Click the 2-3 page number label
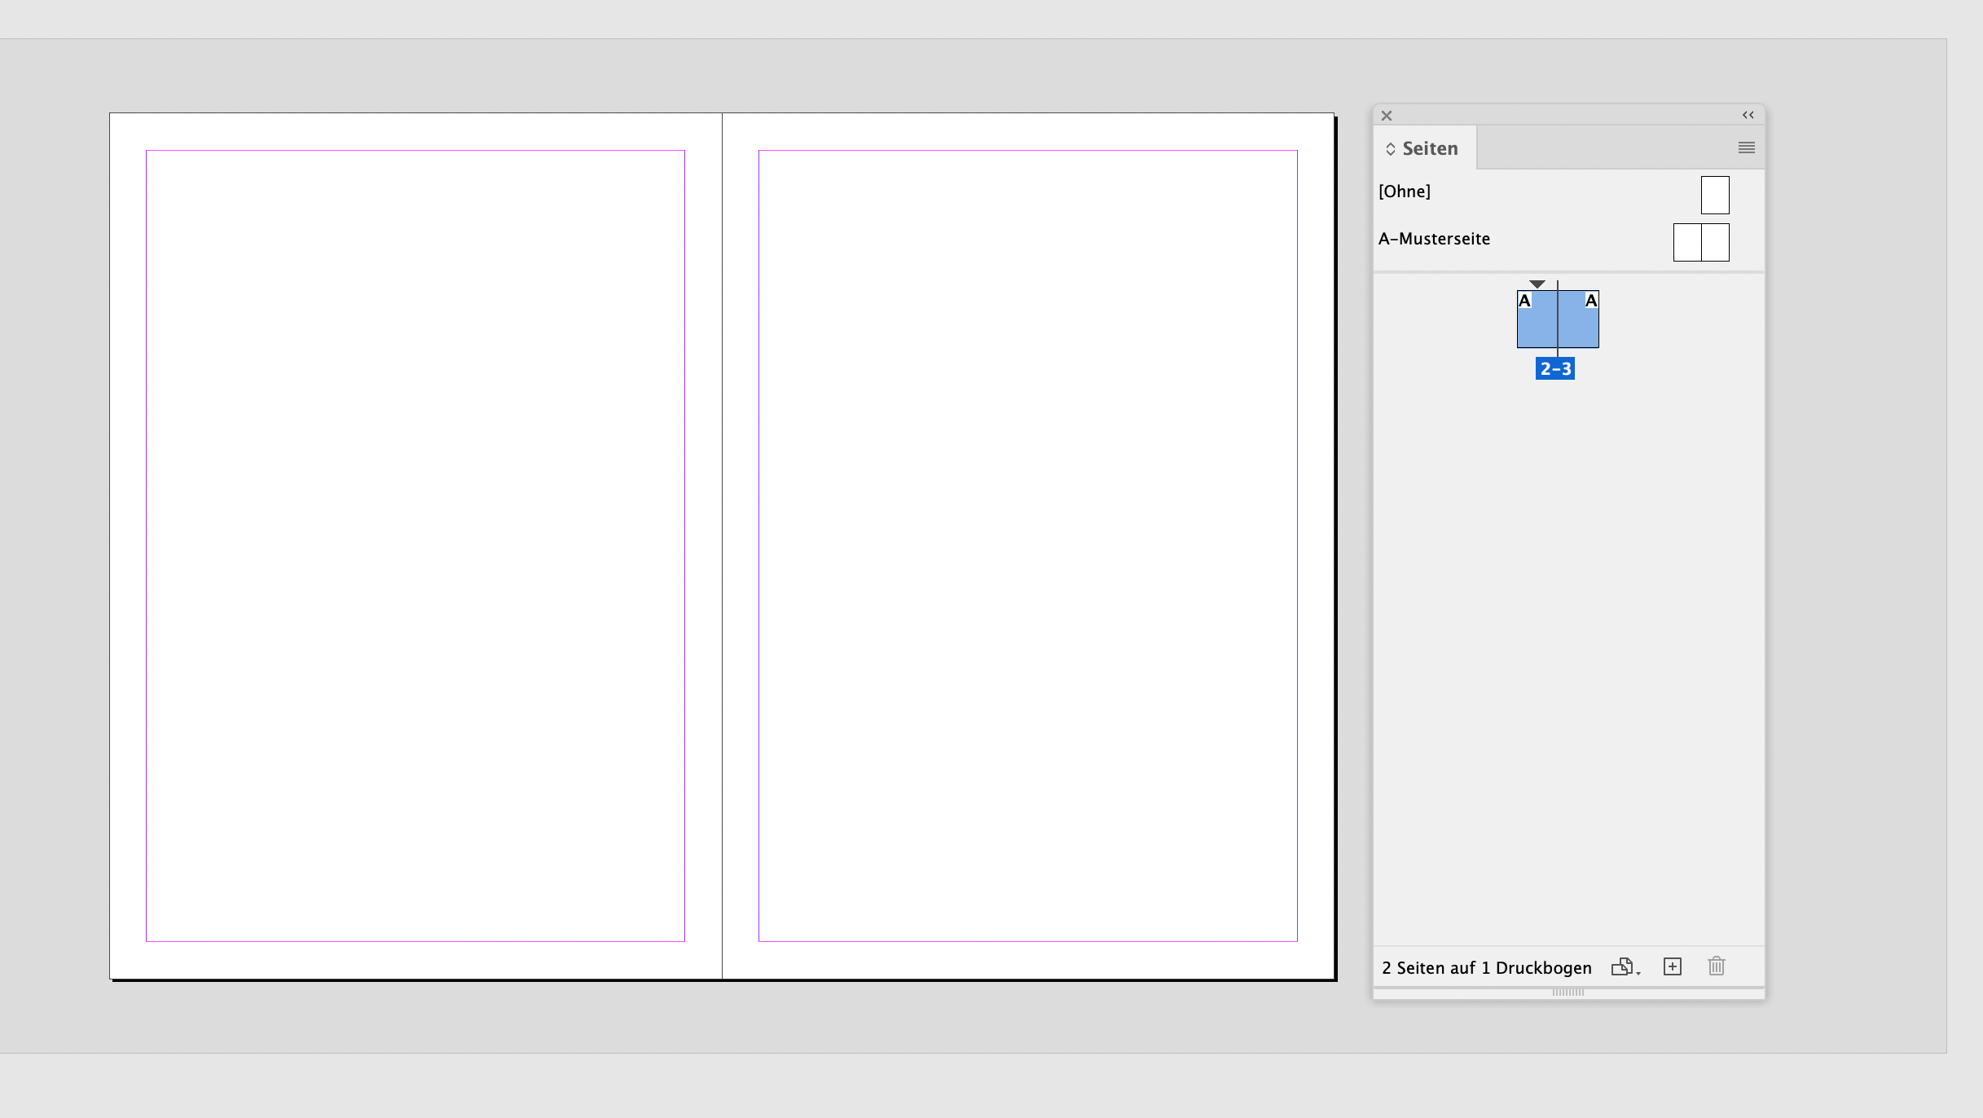The image size is (1983, 1118). tap(1556, 368)
